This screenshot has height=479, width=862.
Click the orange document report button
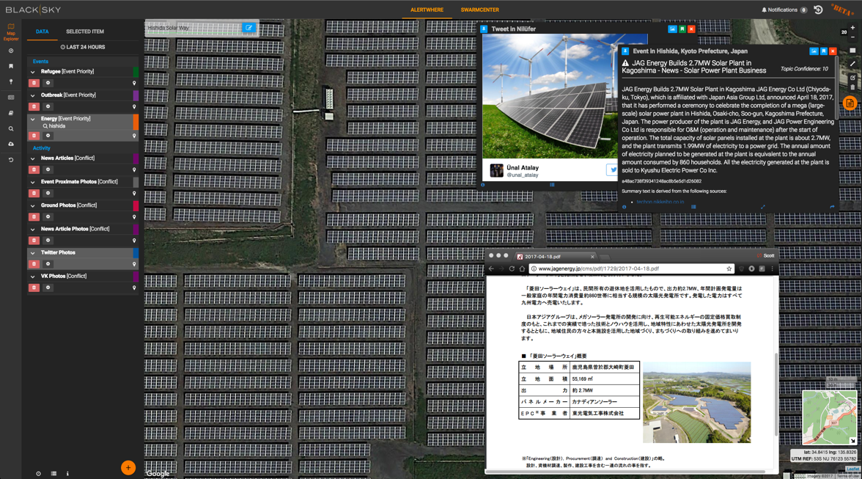pyautogui.click(x=850, y=103)
